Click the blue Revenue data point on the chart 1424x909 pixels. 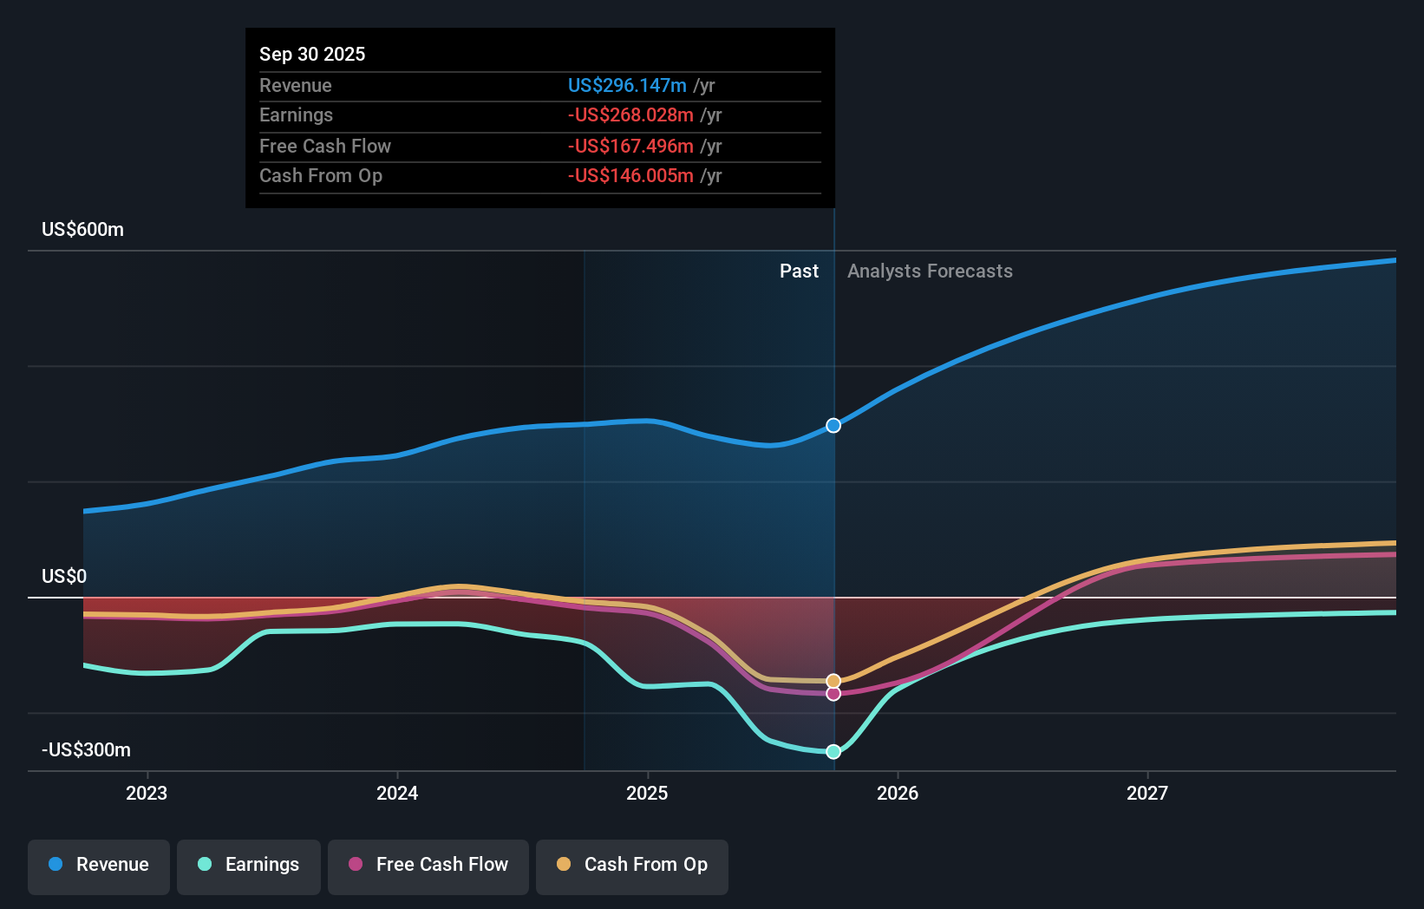pos(833,425)
